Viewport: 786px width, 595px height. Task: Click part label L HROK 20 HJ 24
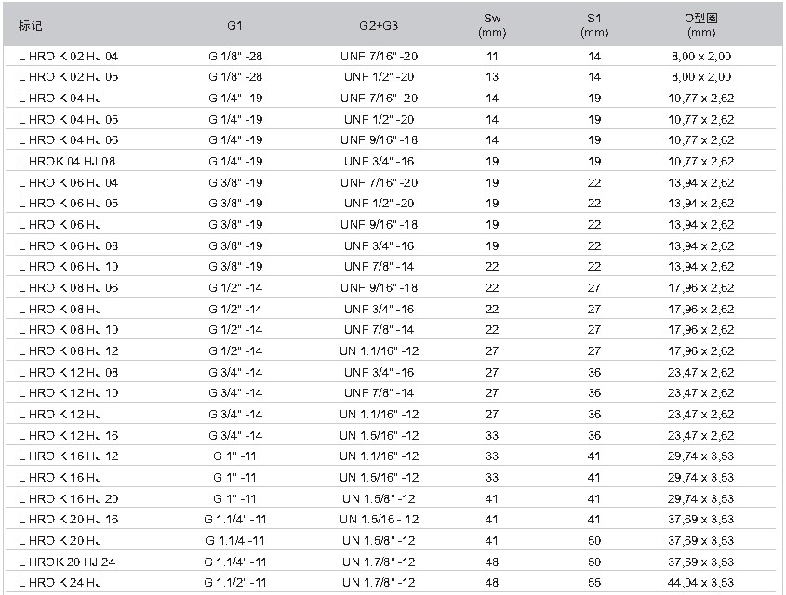coord(67,562)
